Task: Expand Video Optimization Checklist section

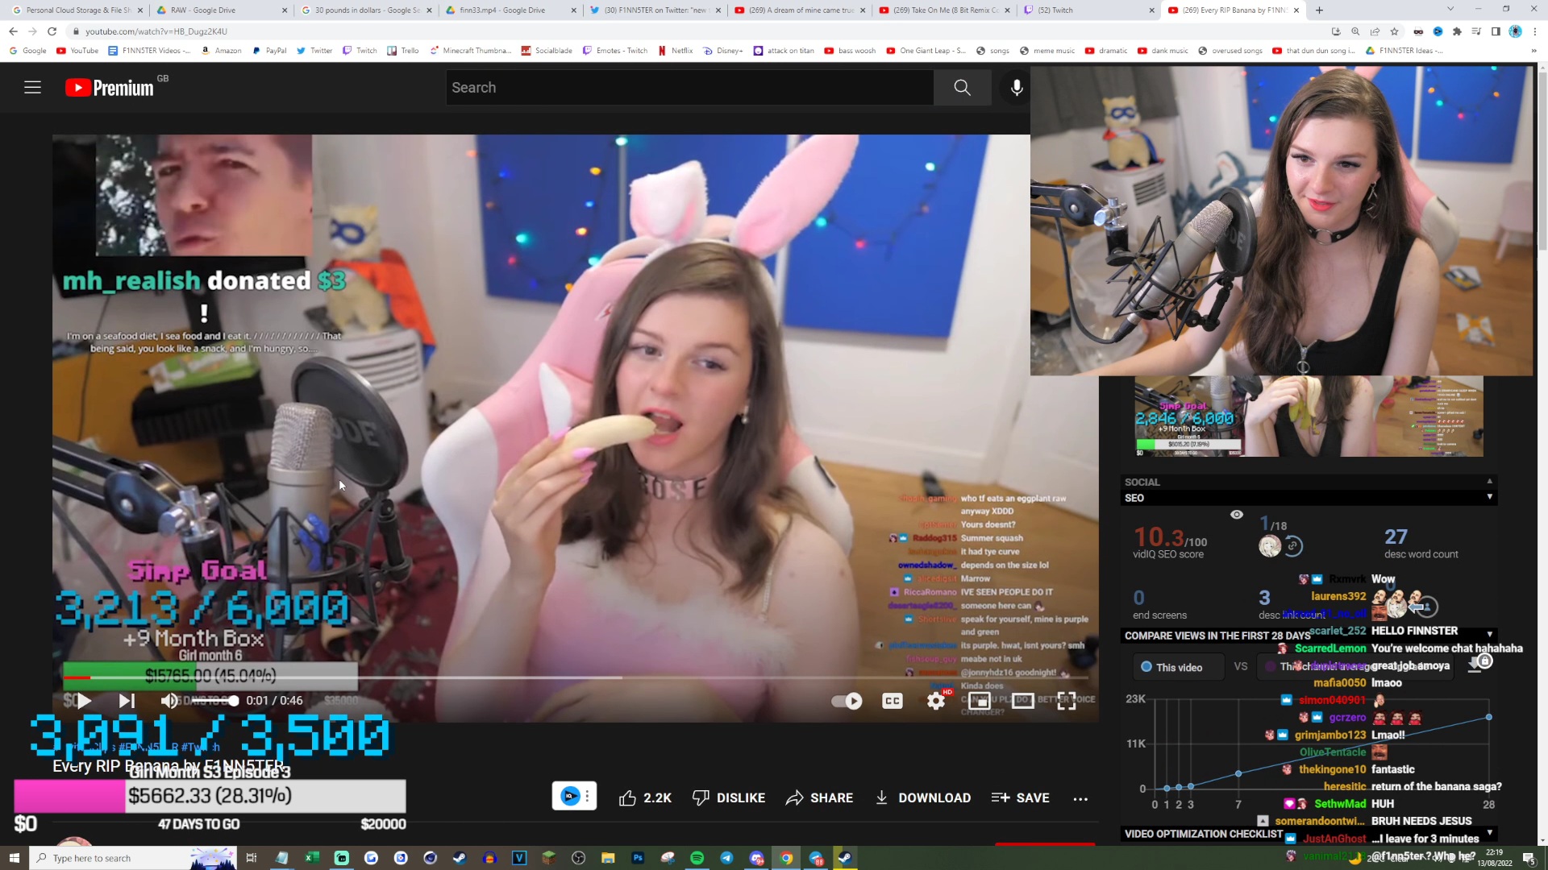Action: point(1489,833)
